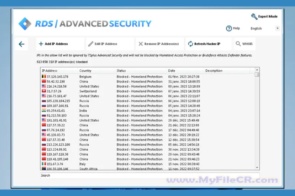Click Italy flag for 151.67.3.76

[44, 164]
